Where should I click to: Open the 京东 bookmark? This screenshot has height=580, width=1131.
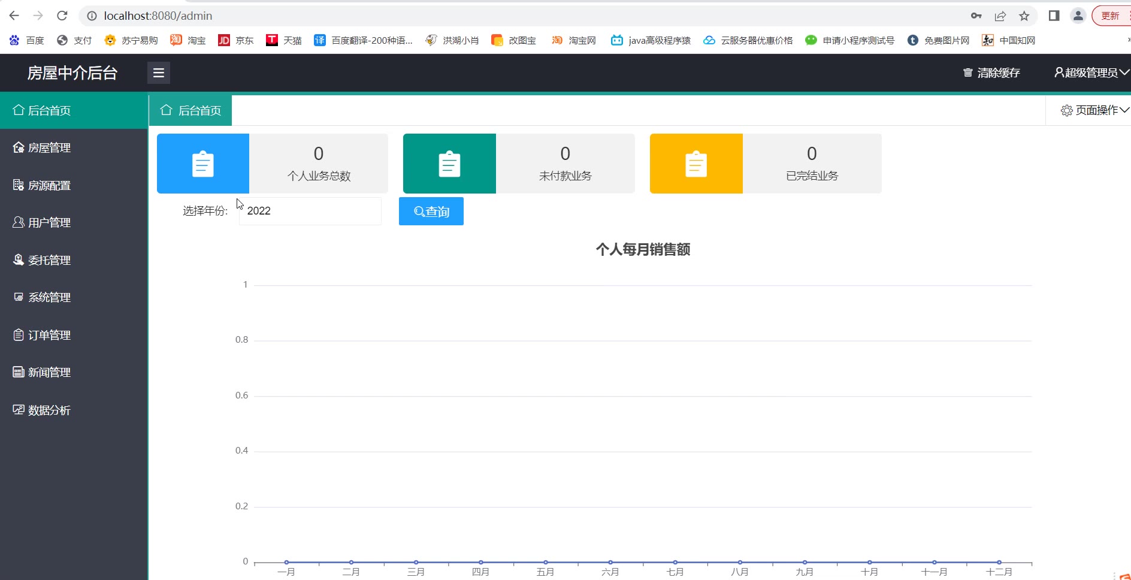point(236,40)
